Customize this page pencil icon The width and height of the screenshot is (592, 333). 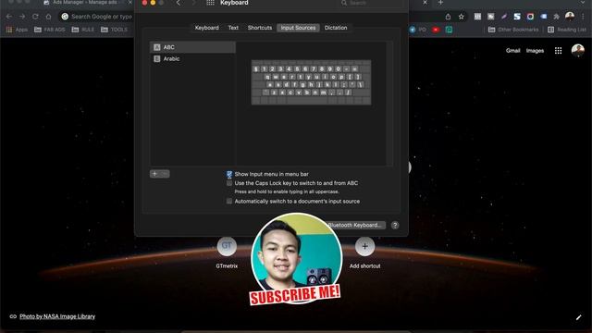tap(578, 317)
